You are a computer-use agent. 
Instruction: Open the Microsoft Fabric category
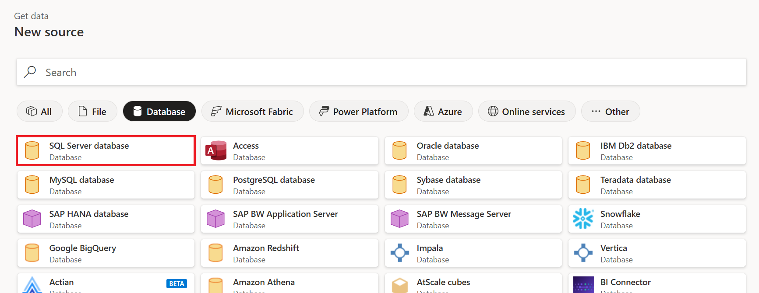252,112
